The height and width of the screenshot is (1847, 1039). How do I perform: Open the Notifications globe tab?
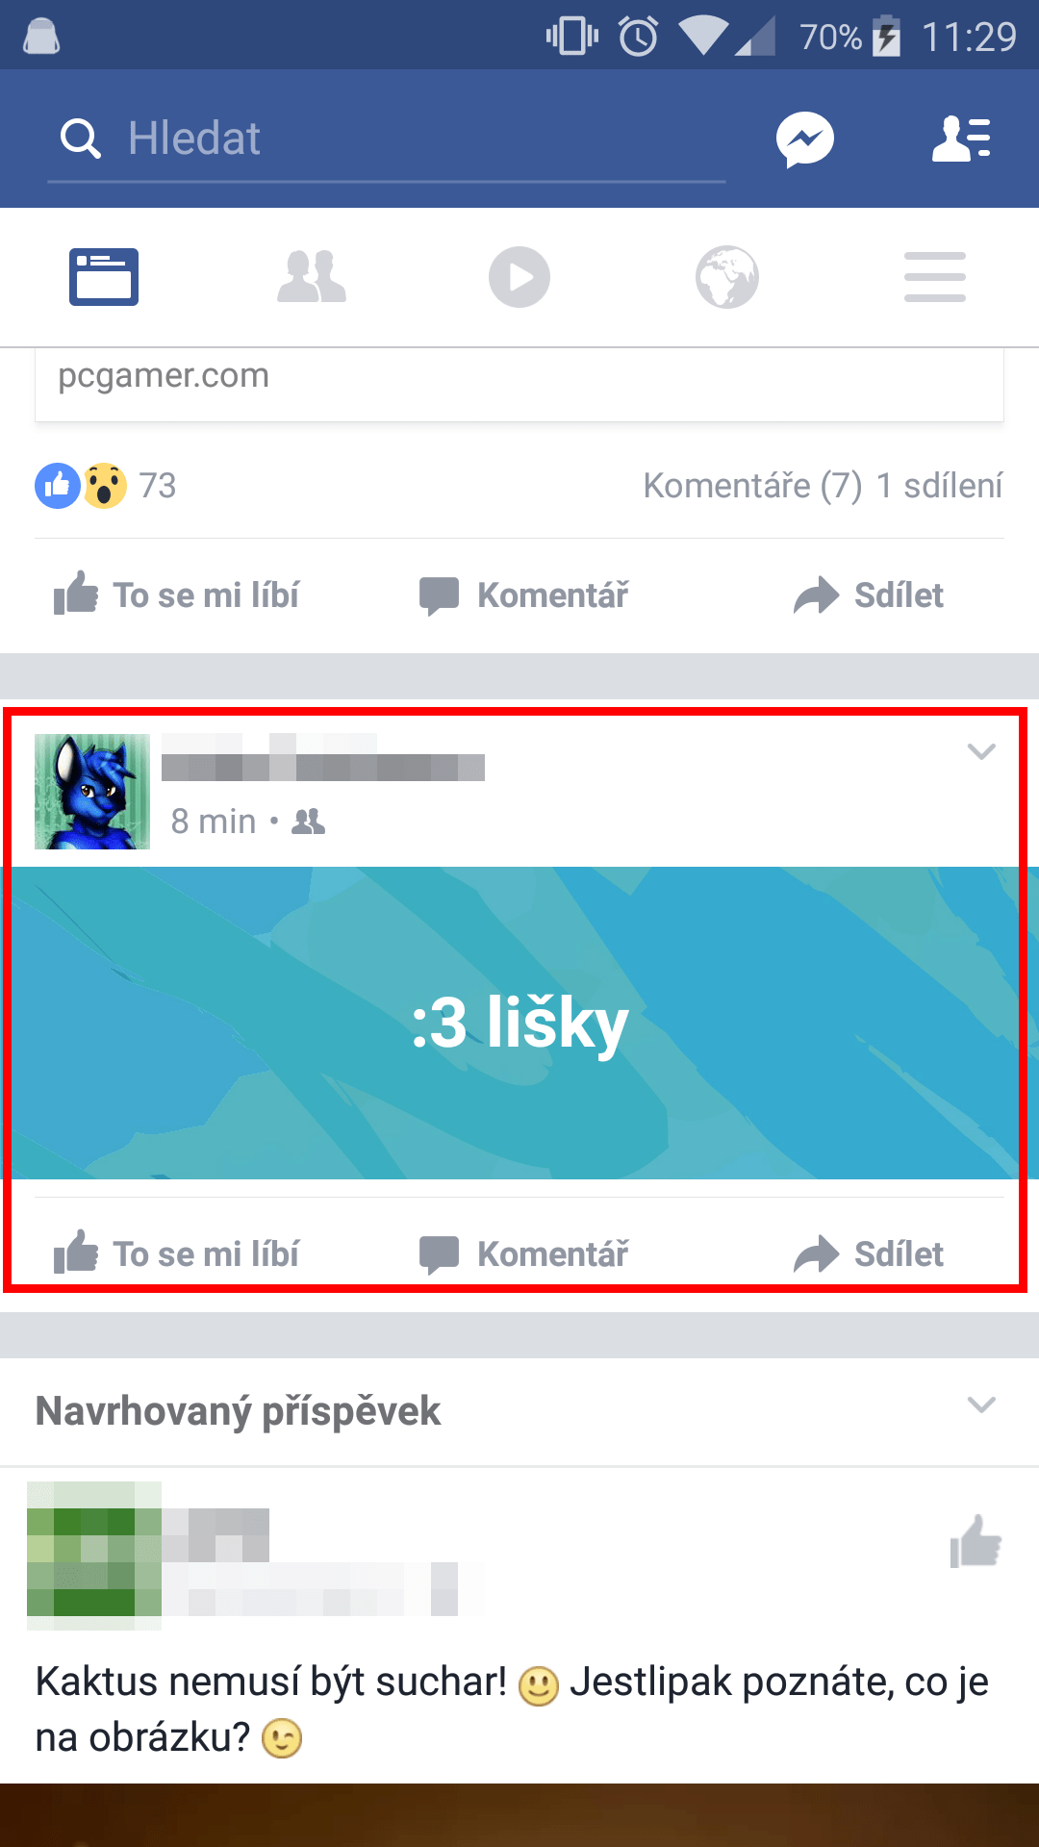click(x=727, y=277)
